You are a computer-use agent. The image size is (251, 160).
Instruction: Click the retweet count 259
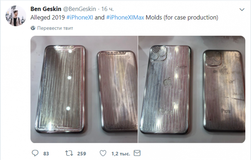tap(82, 154)
